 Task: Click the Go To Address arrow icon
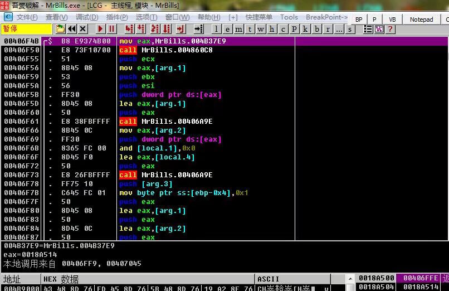pos(198,29)
